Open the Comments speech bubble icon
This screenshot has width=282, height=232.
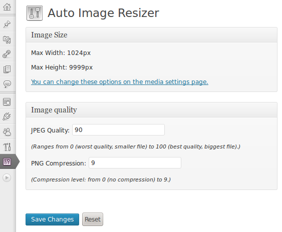coord(7,84)
